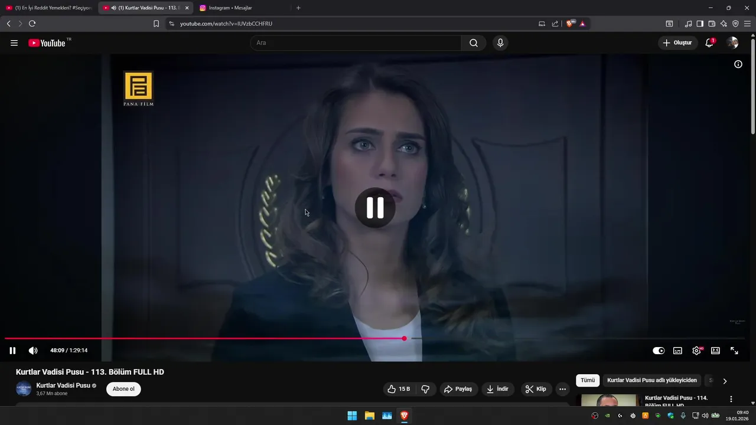The width and height of the screenshot is (756, 425).
Task: Switch to En İyi Reddit Yemekleri tab
Action: (x=48, y=8)
